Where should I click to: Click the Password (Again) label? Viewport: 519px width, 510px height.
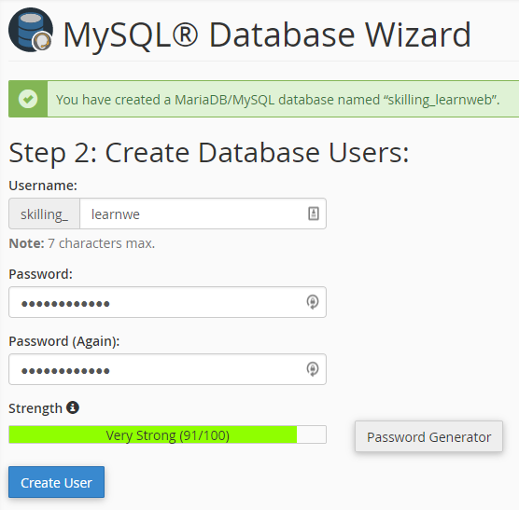pos(64,341)
